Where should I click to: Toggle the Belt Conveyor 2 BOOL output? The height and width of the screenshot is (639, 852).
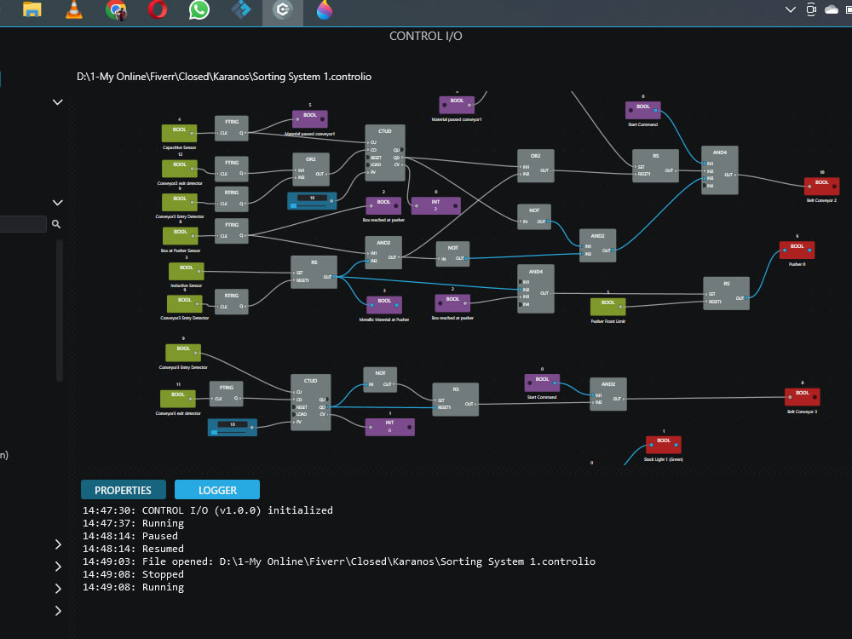tap(820, 185)
